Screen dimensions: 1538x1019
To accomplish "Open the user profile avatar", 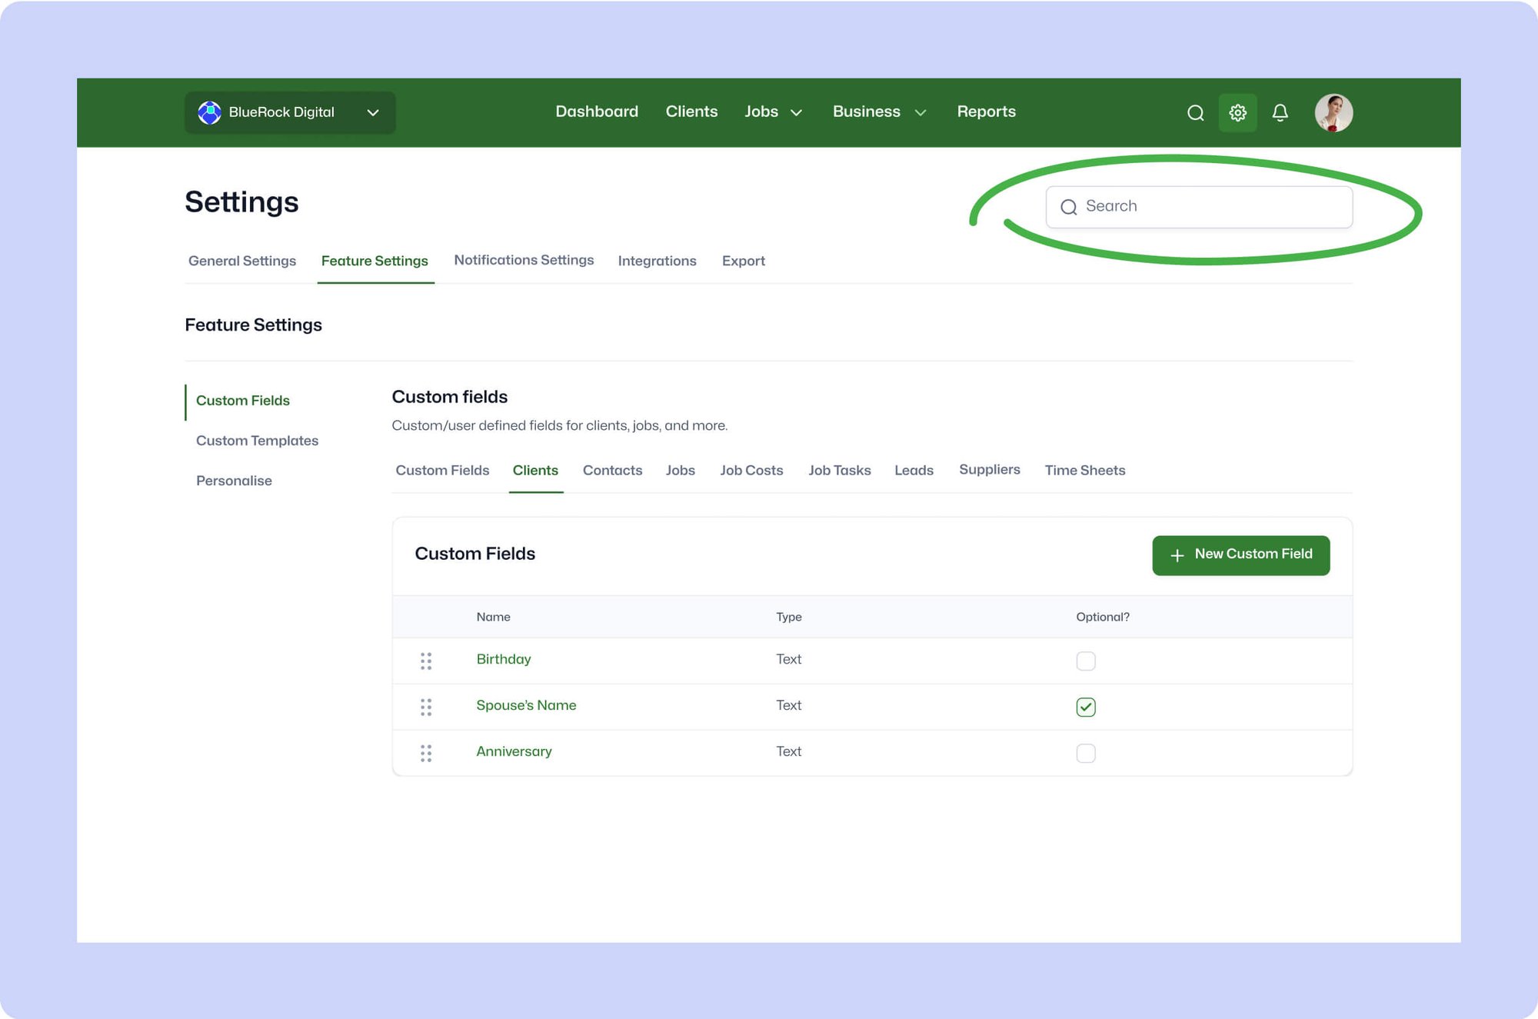I will coord(1333,113).
